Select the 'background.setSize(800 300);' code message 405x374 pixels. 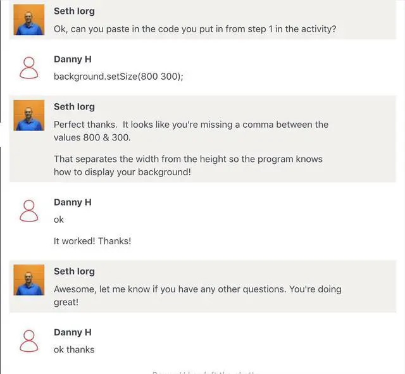[118, 77]
